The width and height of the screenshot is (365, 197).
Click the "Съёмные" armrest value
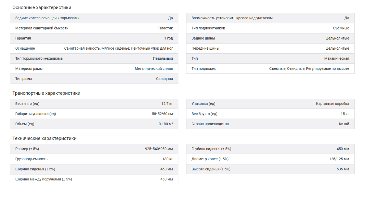pos(341,28)
